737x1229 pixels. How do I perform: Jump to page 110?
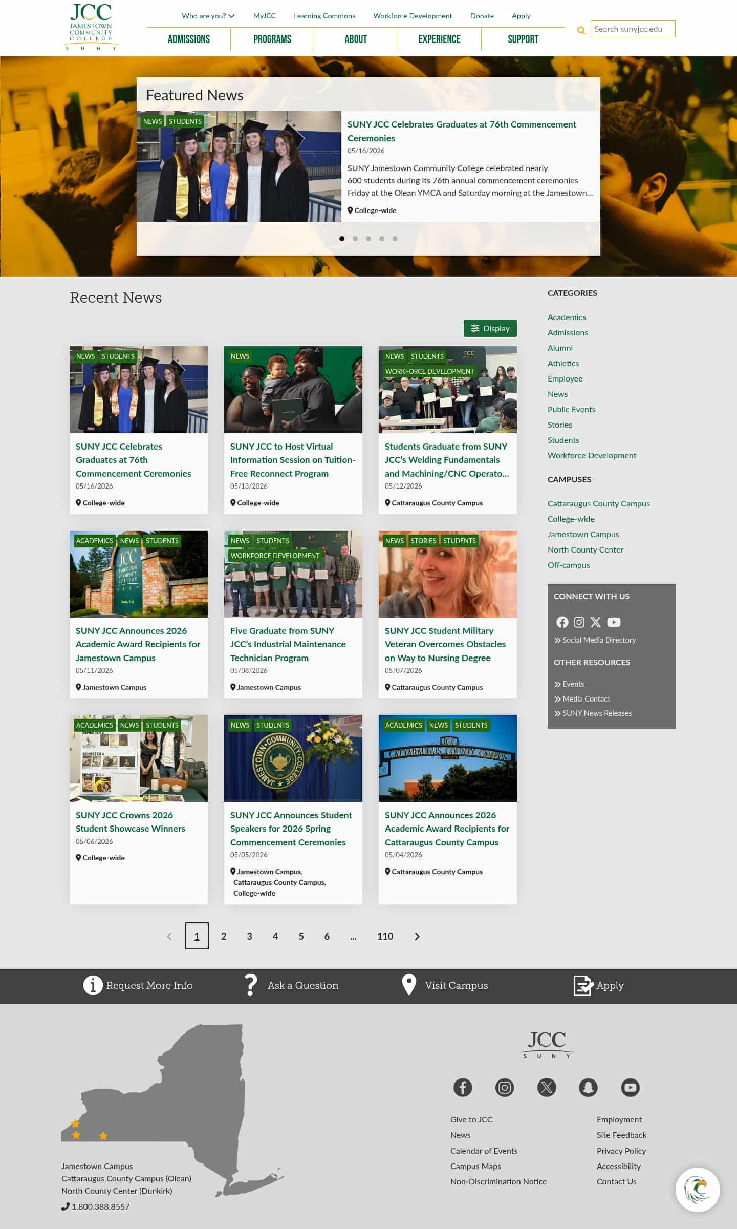pos(385,936)
